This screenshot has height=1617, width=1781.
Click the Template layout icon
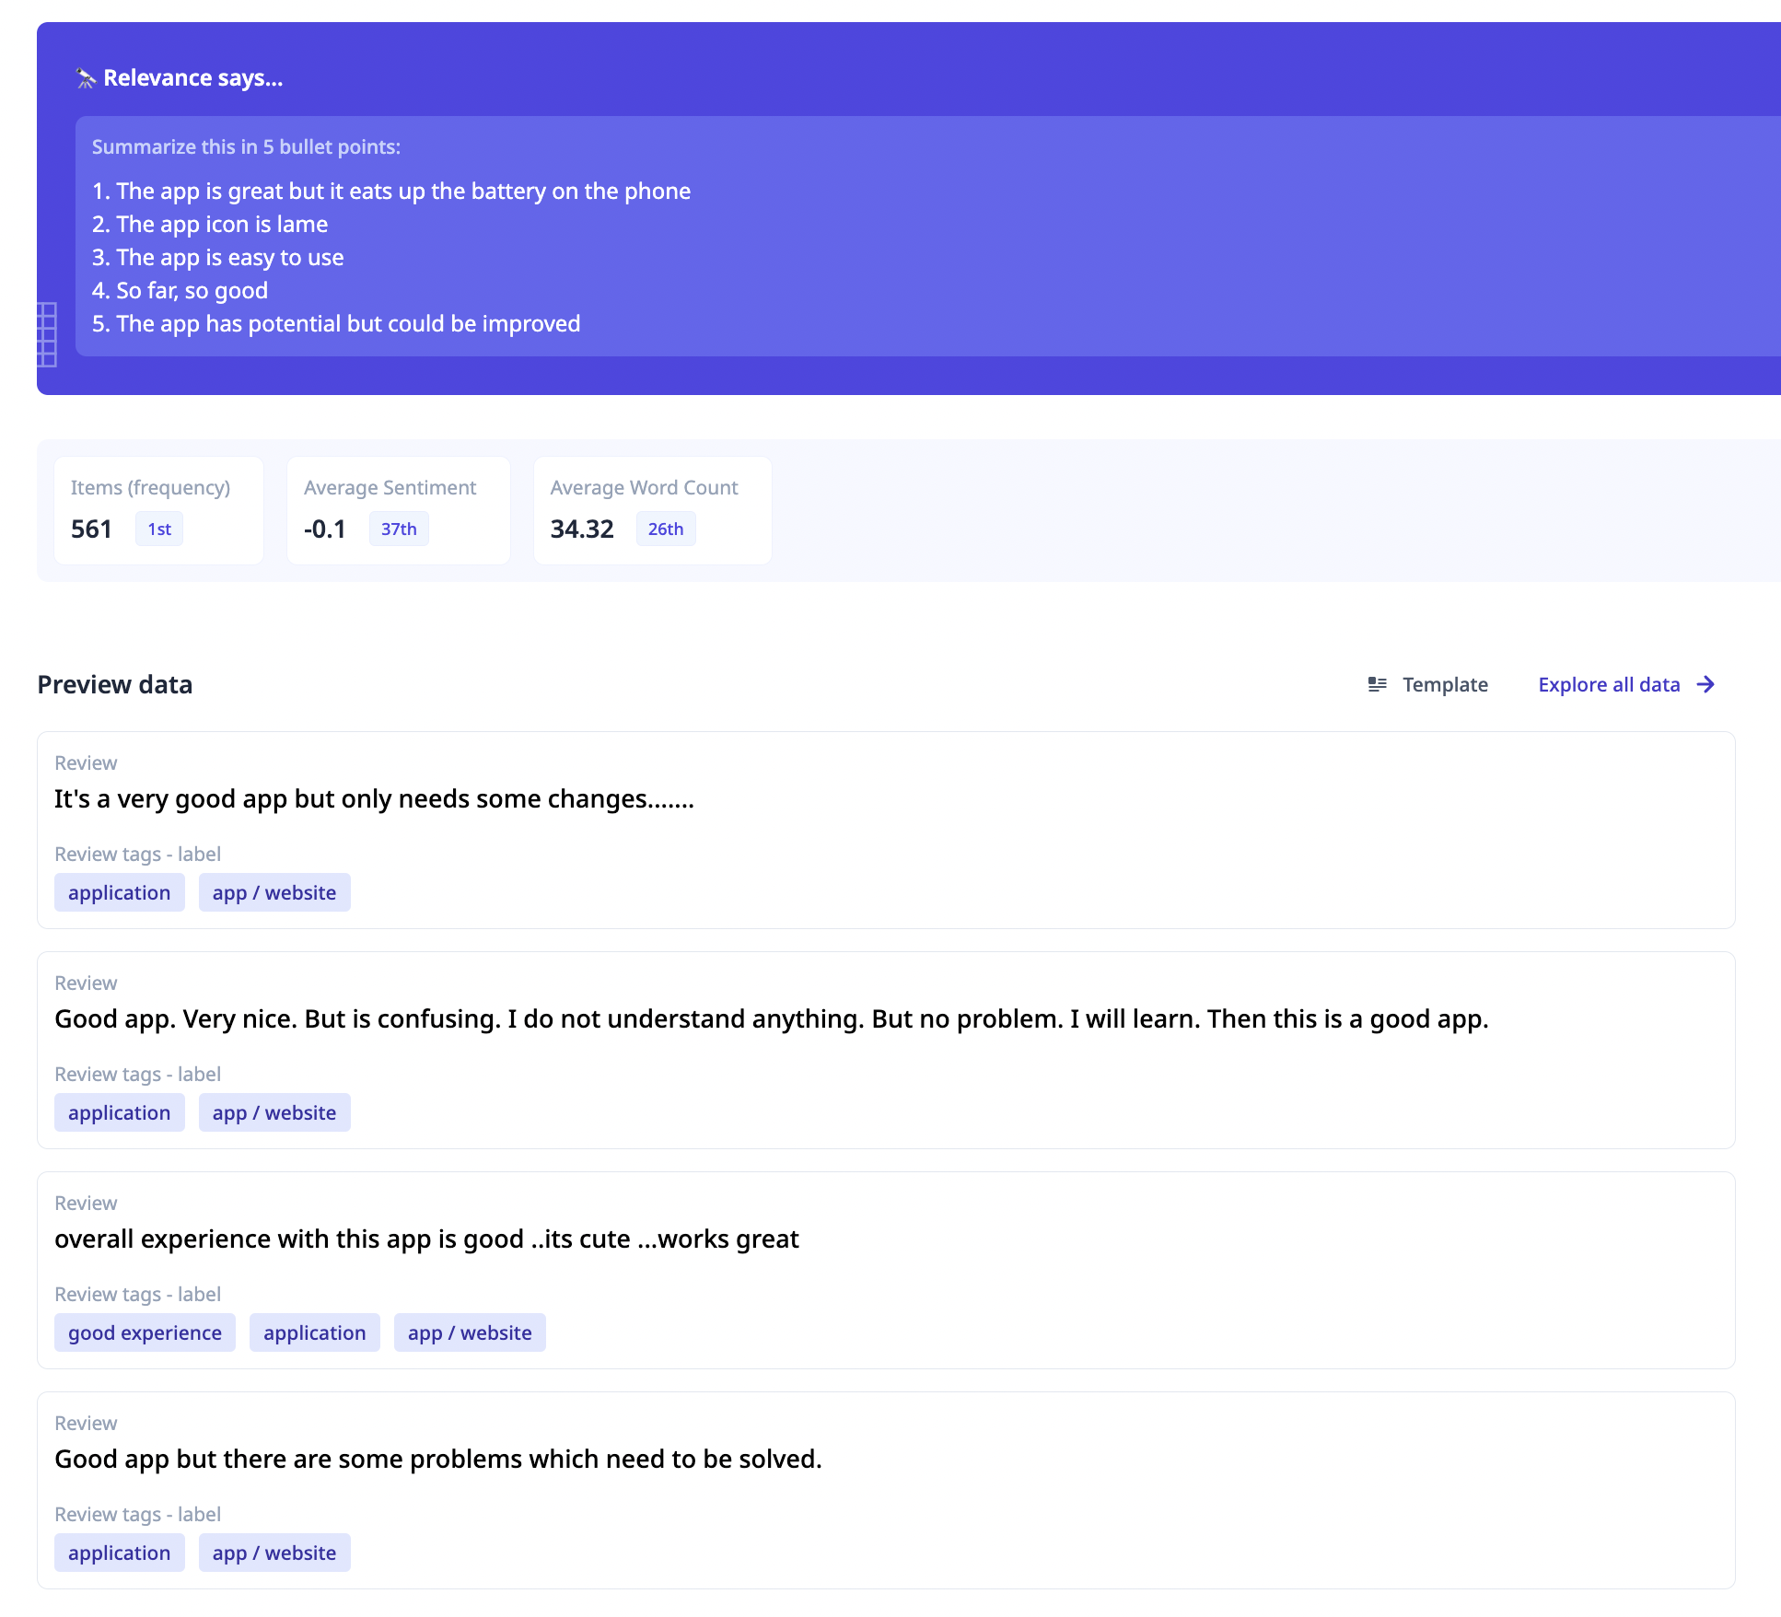click(1377, 684)
